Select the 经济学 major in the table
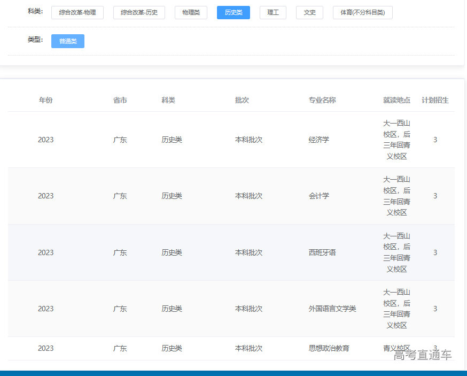The width and height of the screenshot is (467, 376). tap(319, 140)
